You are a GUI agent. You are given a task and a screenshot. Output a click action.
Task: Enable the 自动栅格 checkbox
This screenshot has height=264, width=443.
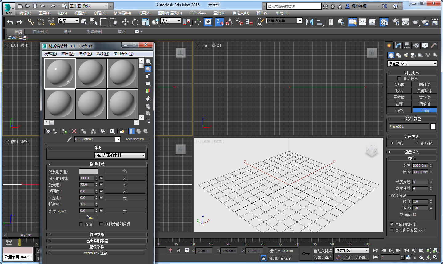pos(399,79)
